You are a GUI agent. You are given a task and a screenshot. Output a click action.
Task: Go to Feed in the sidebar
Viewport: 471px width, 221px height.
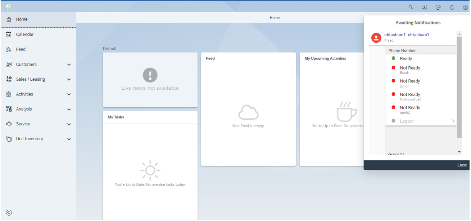point(21,50)
